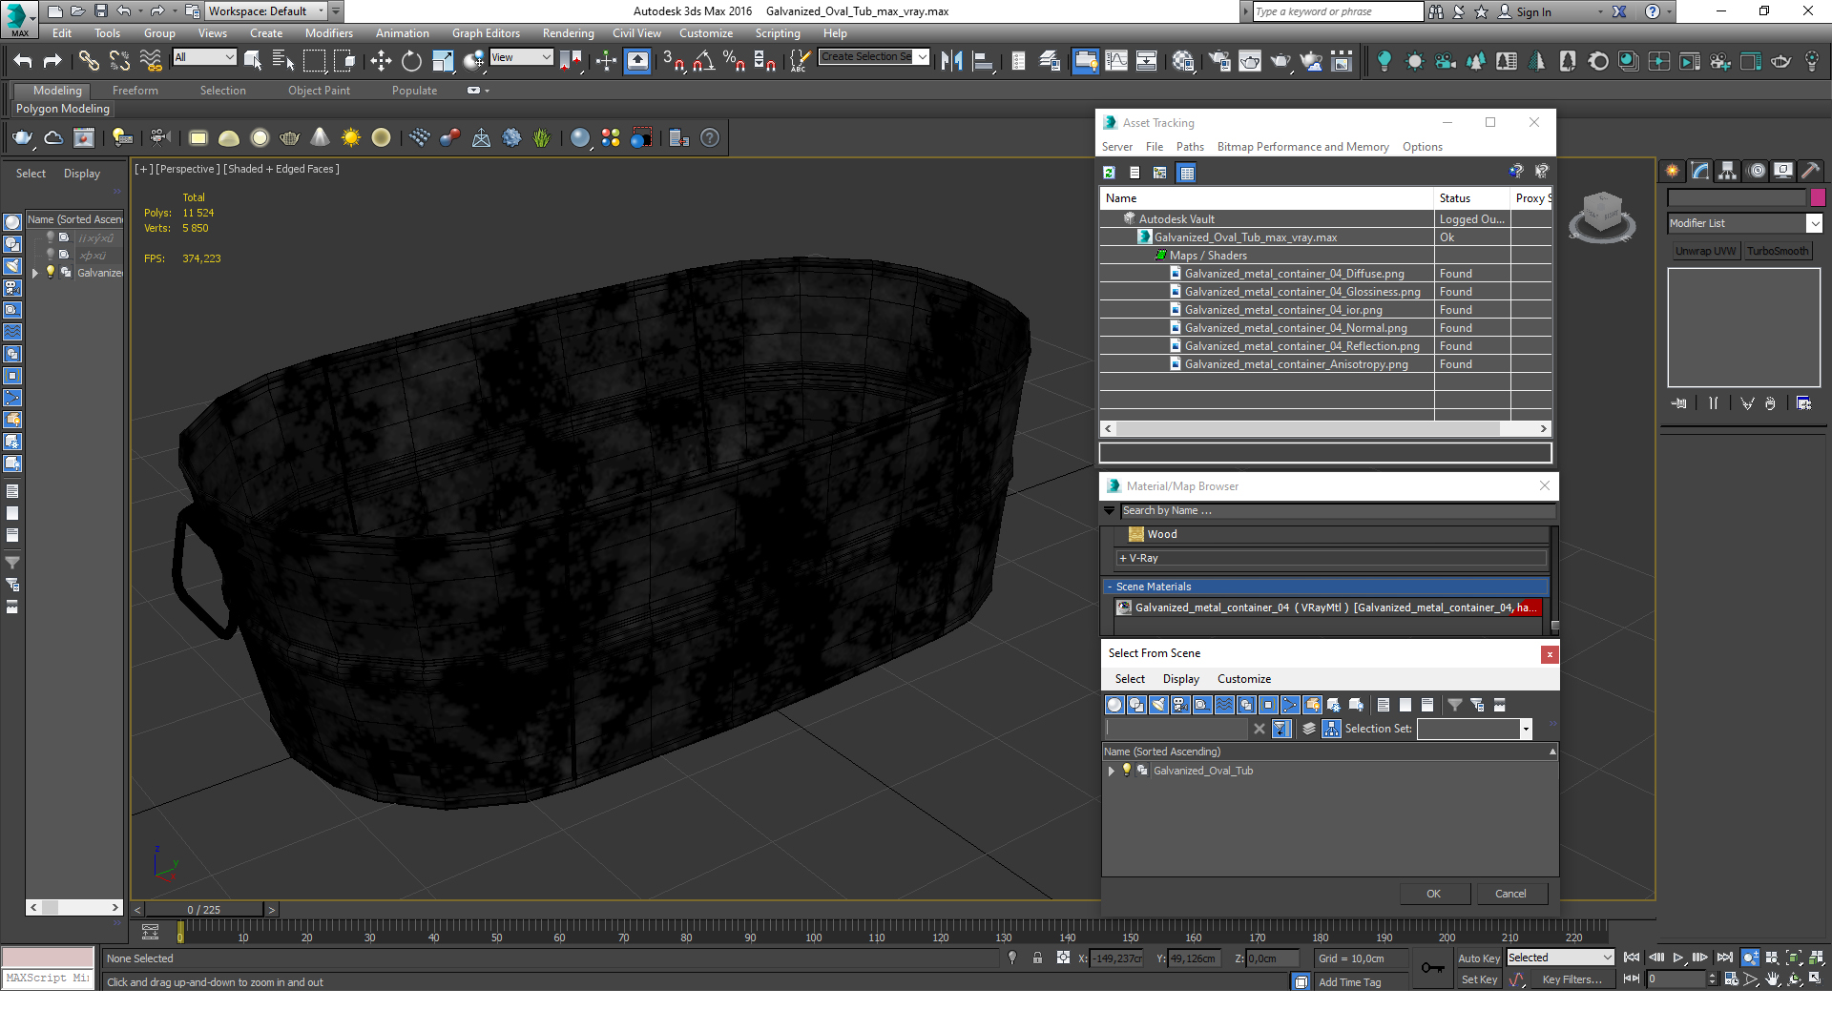The height and width of the screenshot is (1030, 1832).
Task: Activate Bind to Space Warp tool
Action: (x=151, y=61)
